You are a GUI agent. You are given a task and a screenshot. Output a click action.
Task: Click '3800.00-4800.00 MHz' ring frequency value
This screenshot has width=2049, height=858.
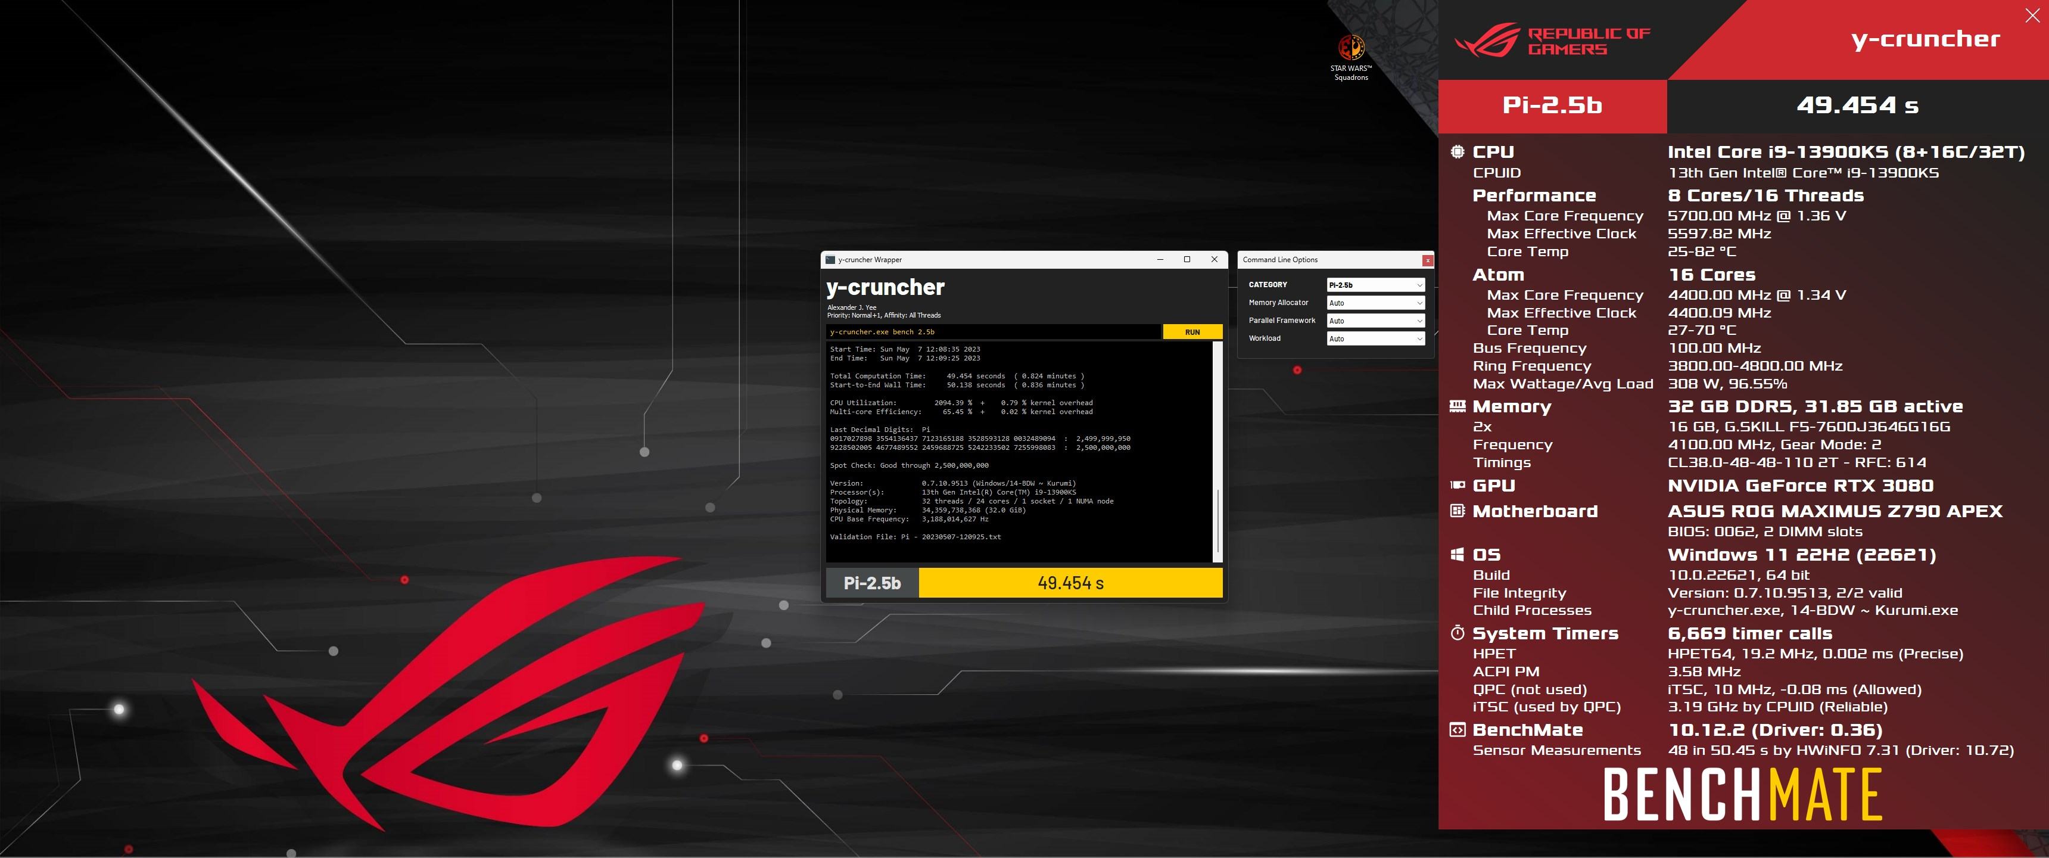pyautogui.click(x=1755, y=366)
